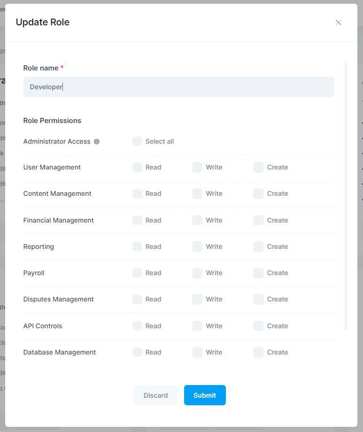The height and width of the screenshot is (432, 363).
Task: Enable Write permission for Reporting
Action: [197, 247]
